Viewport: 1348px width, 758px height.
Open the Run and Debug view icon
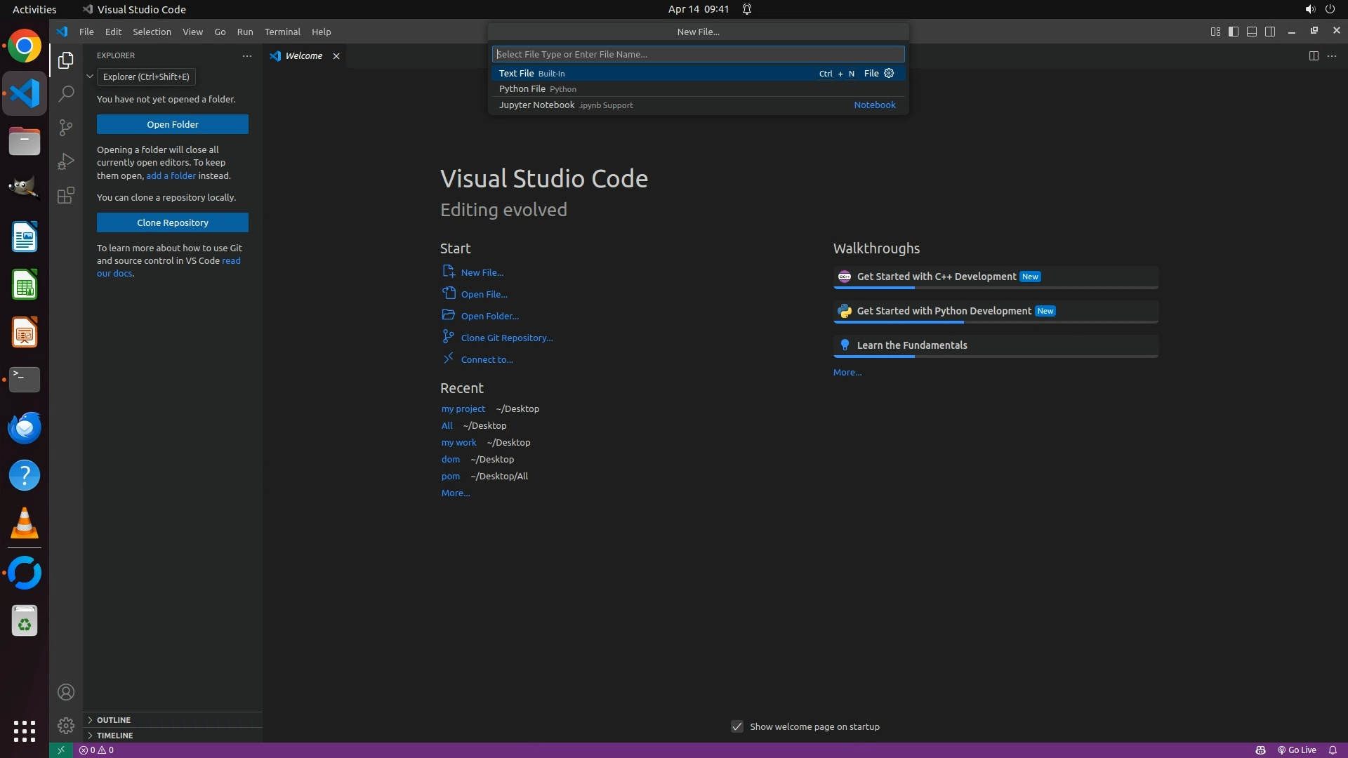(66, 161)
